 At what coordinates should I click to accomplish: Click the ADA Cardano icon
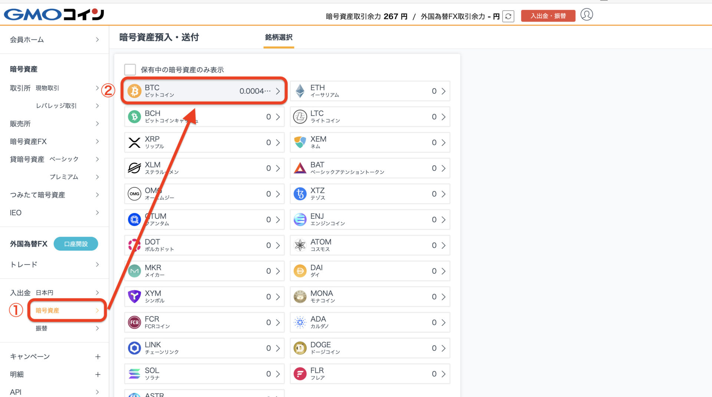click(300, 322)
